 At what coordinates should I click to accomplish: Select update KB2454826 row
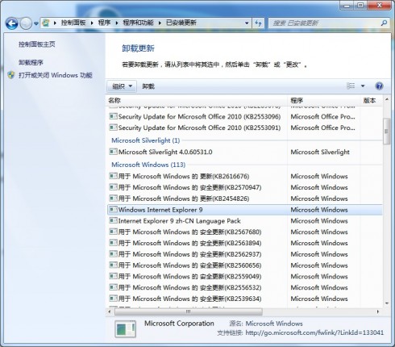pos(244,199)
